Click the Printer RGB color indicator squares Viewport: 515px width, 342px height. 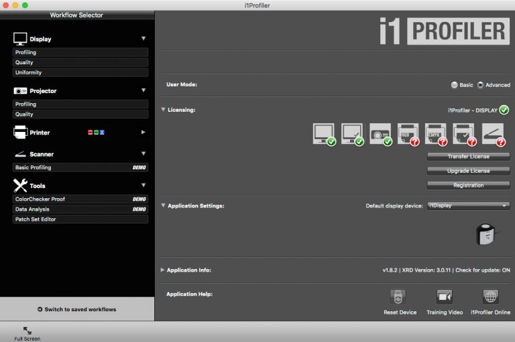pyautogui.click(x=96, y=132)
